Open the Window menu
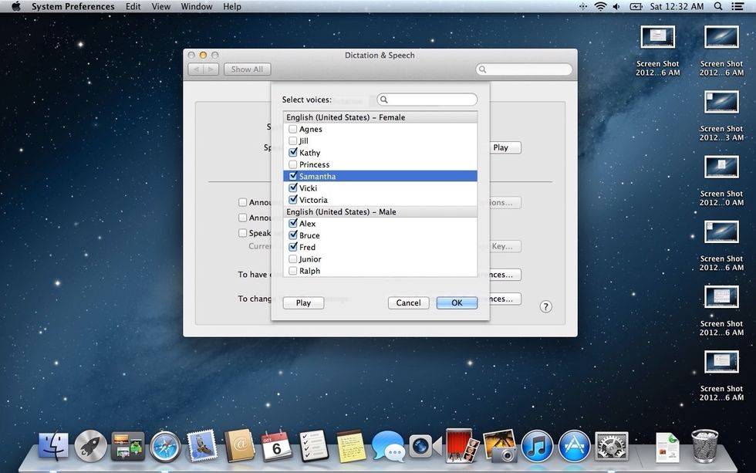This screenshot has width=756, height=473. pos(197,7)
